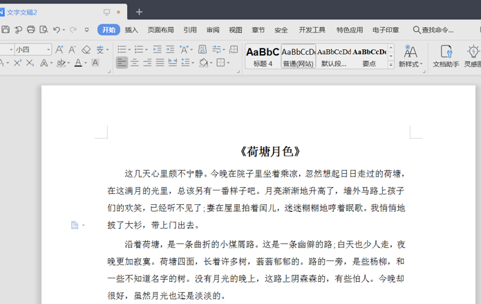Click the Save icon in quick toolbar
The height and width of the screenshot is (304, 481).
(x=6, y=30)
